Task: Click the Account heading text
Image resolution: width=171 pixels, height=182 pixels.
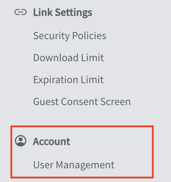Action: 52,141
